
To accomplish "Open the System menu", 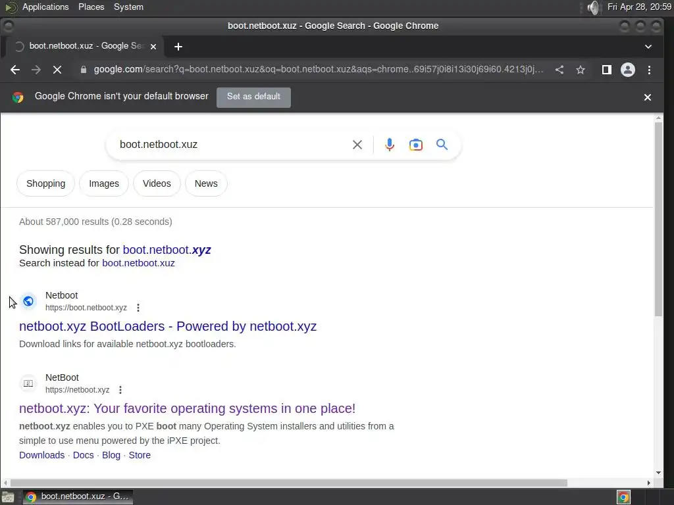I will click(x=128, y=7).
